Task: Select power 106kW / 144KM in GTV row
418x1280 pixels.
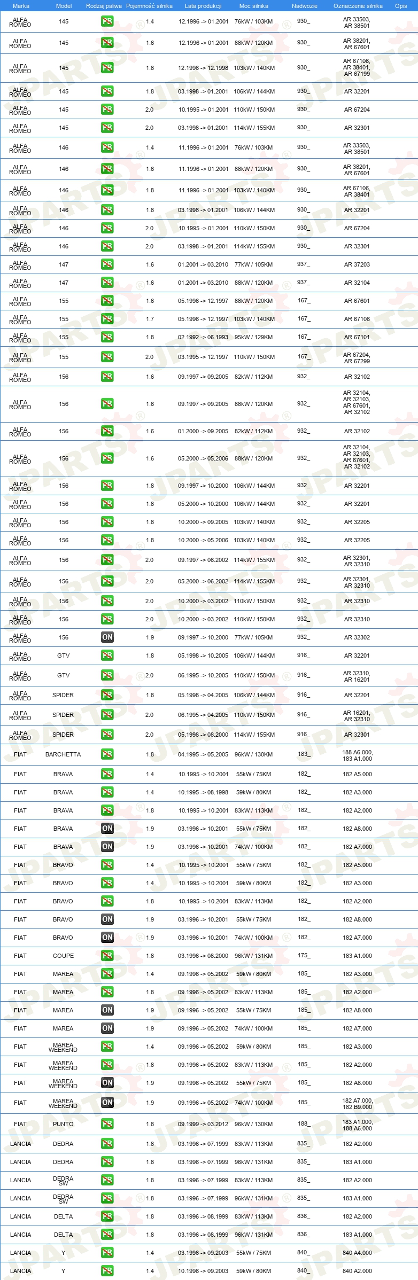Action: 254,655
